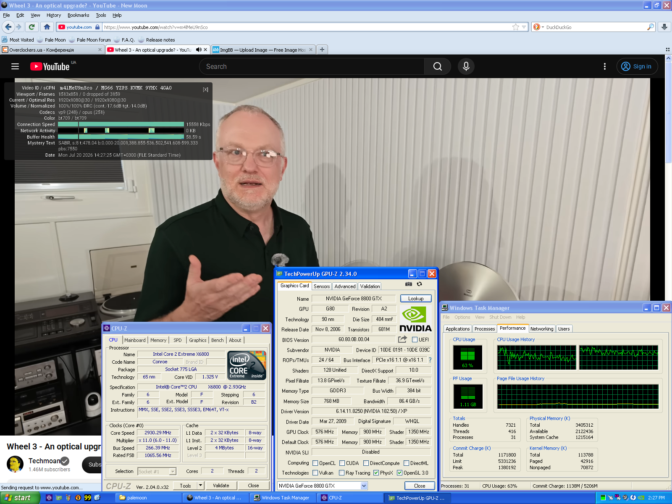The height and width of the screenshot is (504, 672).
Task: Open CPU-Z Tools dropdown arrow
Action: [201, 486]
